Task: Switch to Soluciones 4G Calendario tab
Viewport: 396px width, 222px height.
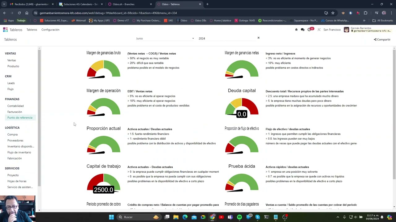Action: click(81, 4)
